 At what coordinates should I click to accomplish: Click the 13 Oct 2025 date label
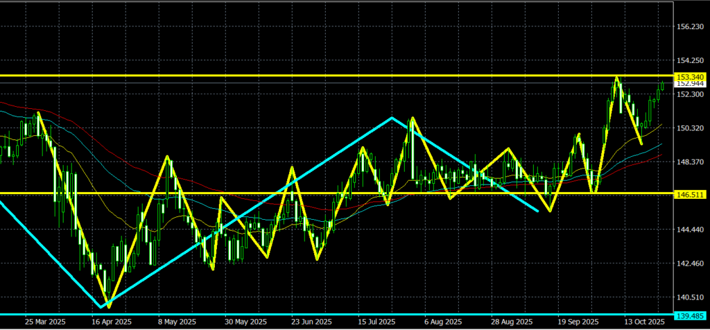pos(644,322)
